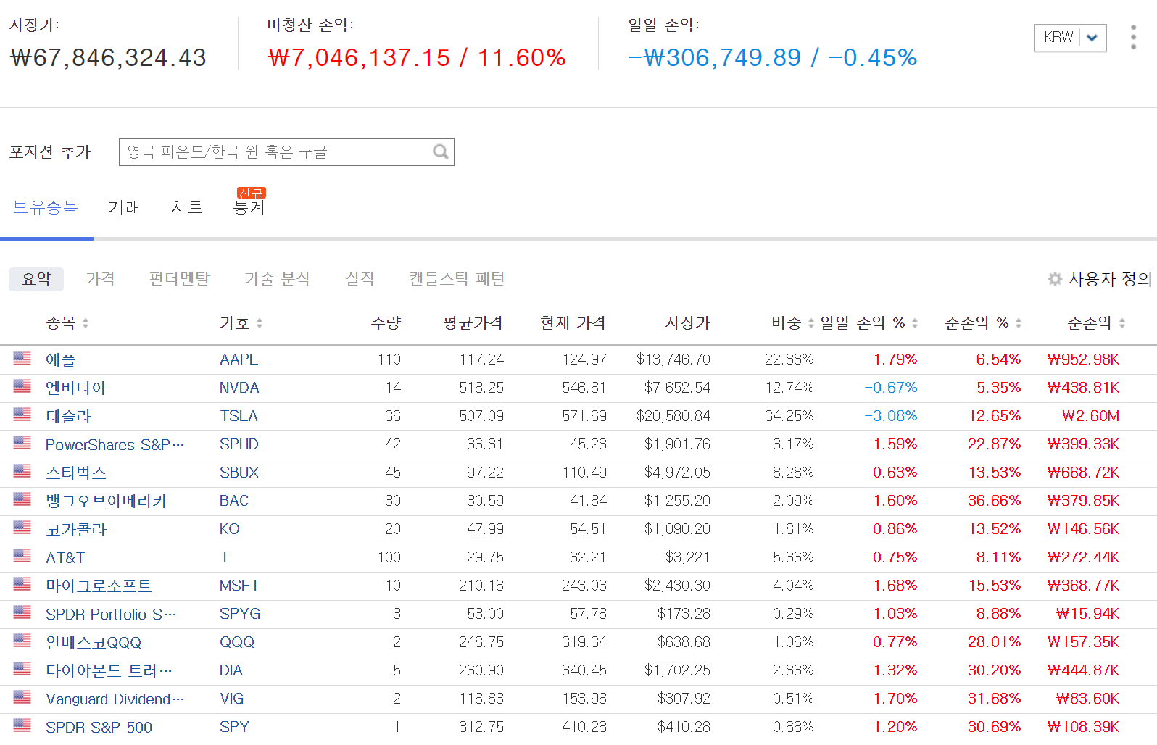Click the US flag icon beside 코카콜라
Viewport: 1157px width, 745px height.
(22, 528)
